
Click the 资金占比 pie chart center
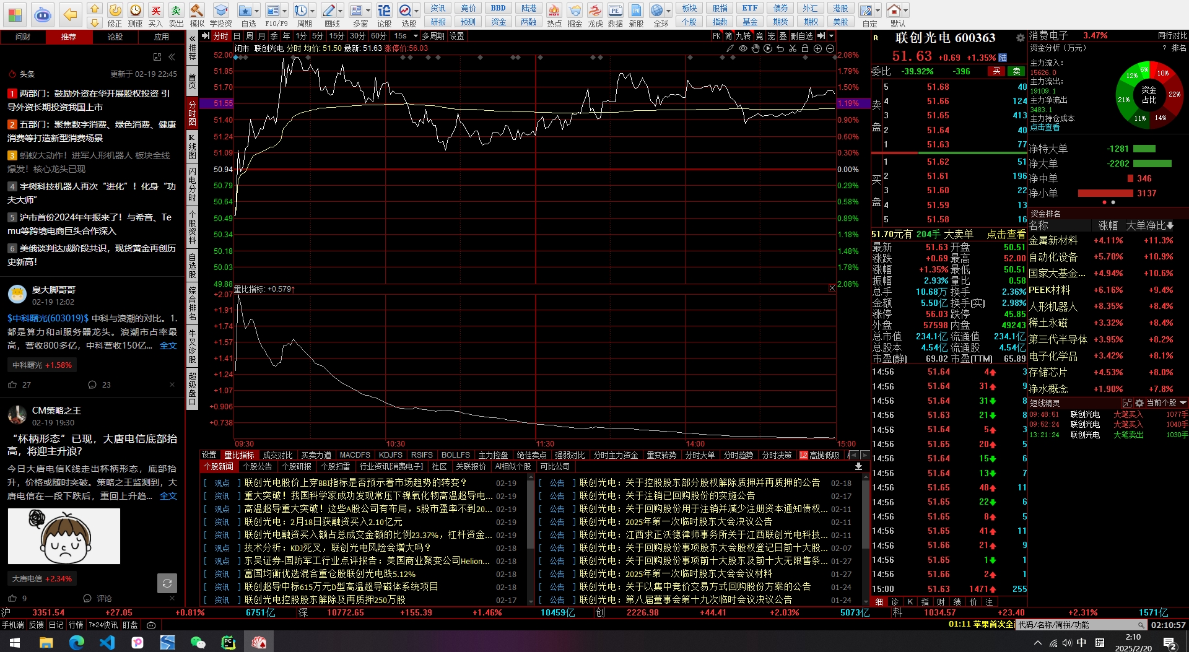point(1149,95)
